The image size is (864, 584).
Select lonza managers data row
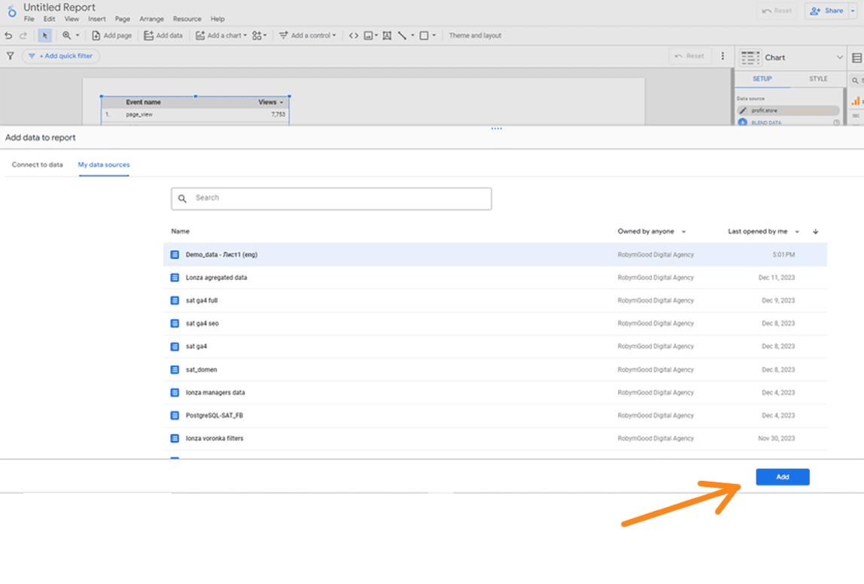(x=494, y=393)
